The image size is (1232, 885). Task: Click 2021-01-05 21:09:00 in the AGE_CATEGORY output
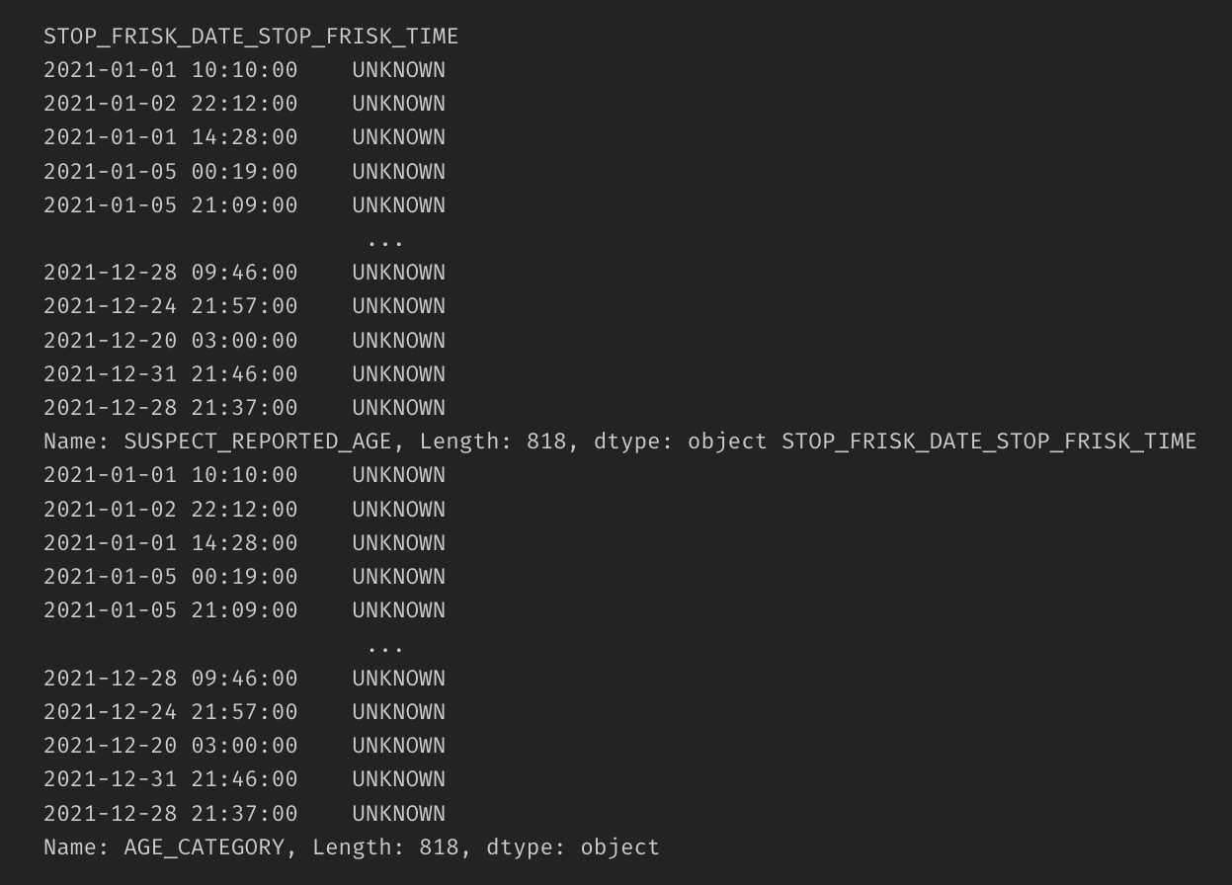click(x=170, y=610)
